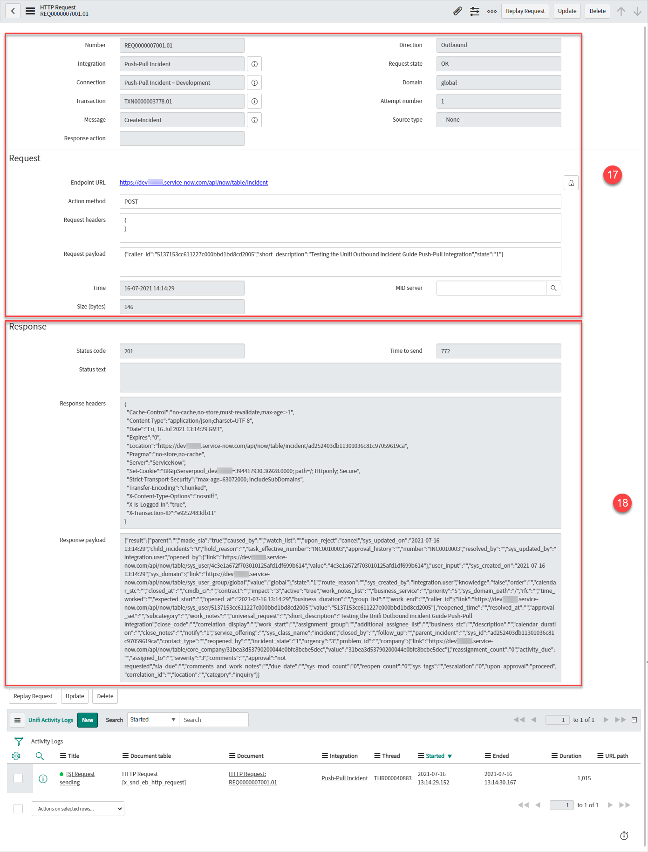This screenshot has width=648, height=852.
Task: Open the more options ellipsis icon
Action: coord(491,11)
